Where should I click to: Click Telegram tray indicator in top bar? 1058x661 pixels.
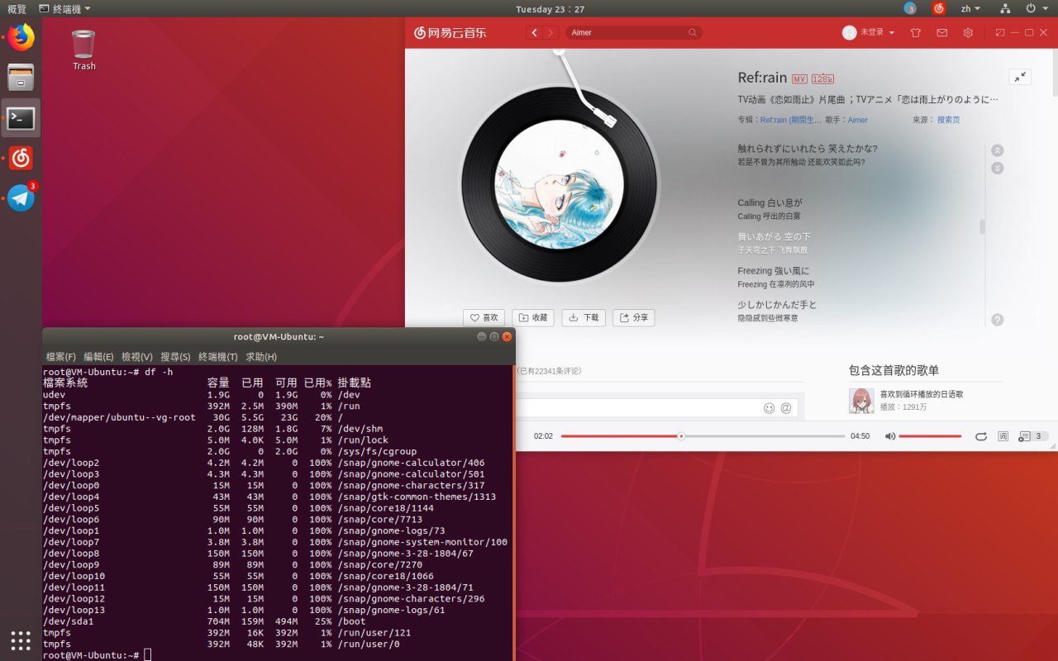tap(910, 8)
